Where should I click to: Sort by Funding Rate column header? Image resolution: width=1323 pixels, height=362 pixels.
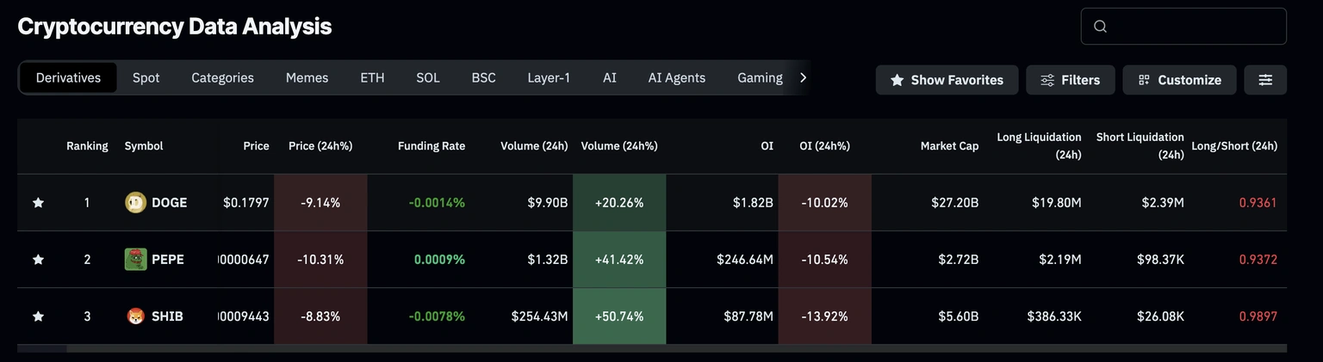[x=431, y=146]
